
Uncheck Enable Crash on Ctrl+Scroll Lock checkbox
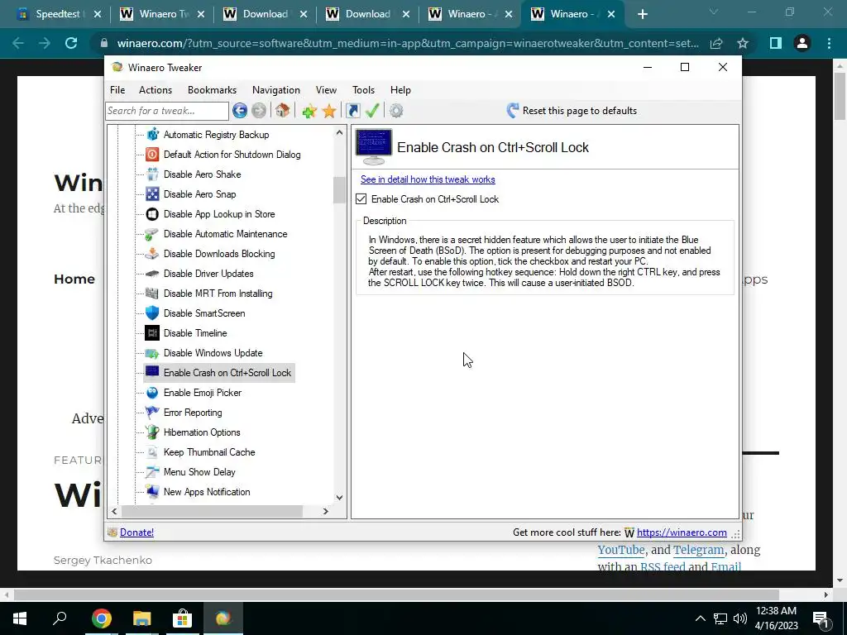pyautogui.click(x=361, y=199)
